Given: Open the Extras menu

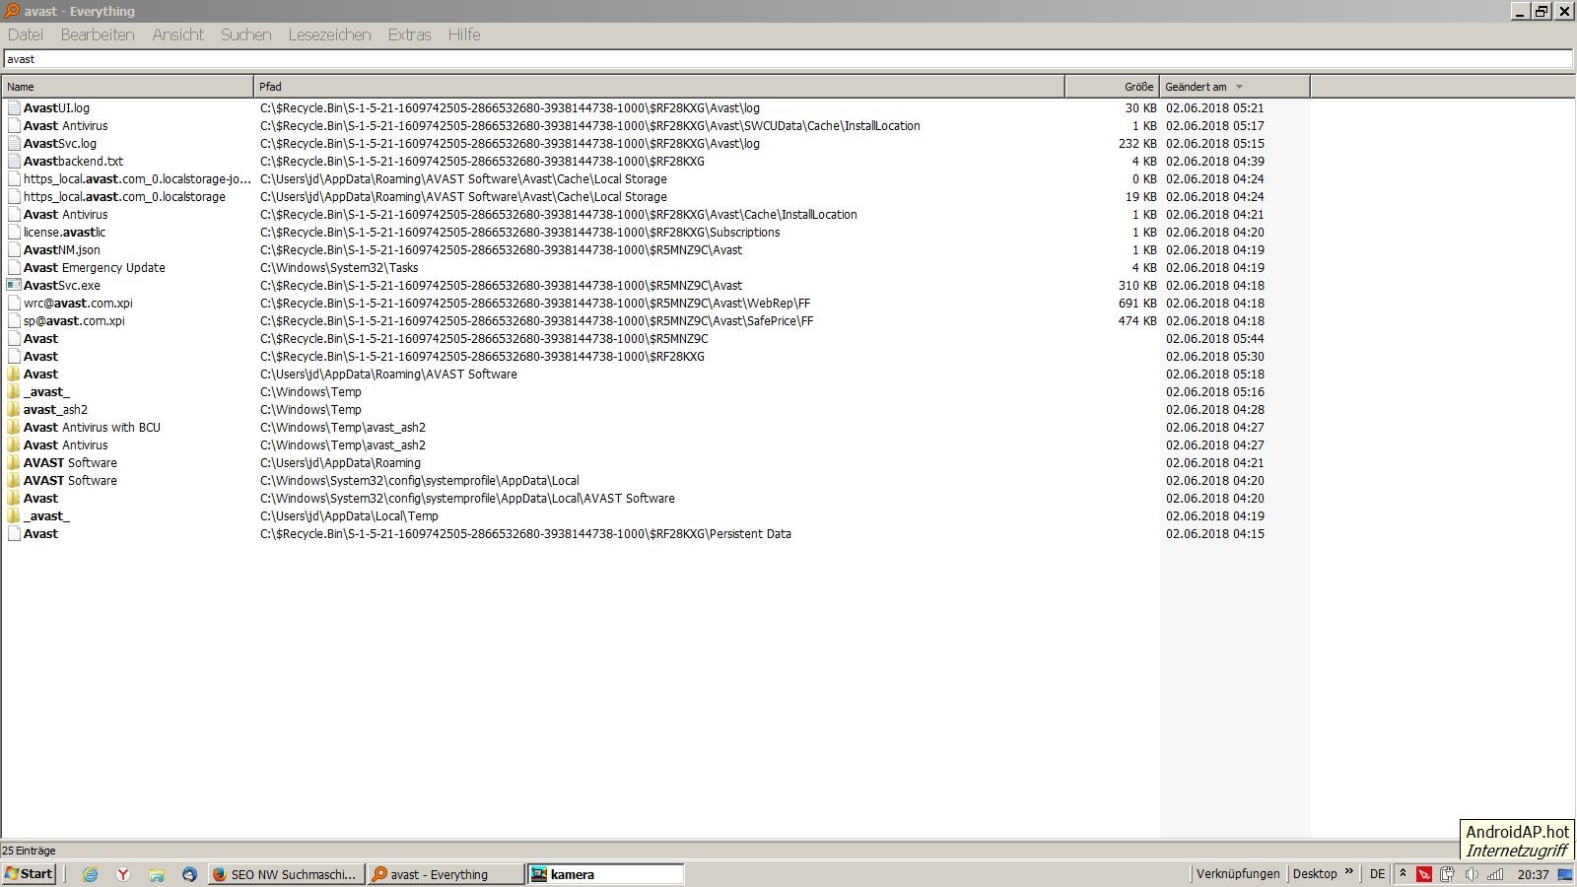Looking at the screenshot, I should (x=409, y=34).
